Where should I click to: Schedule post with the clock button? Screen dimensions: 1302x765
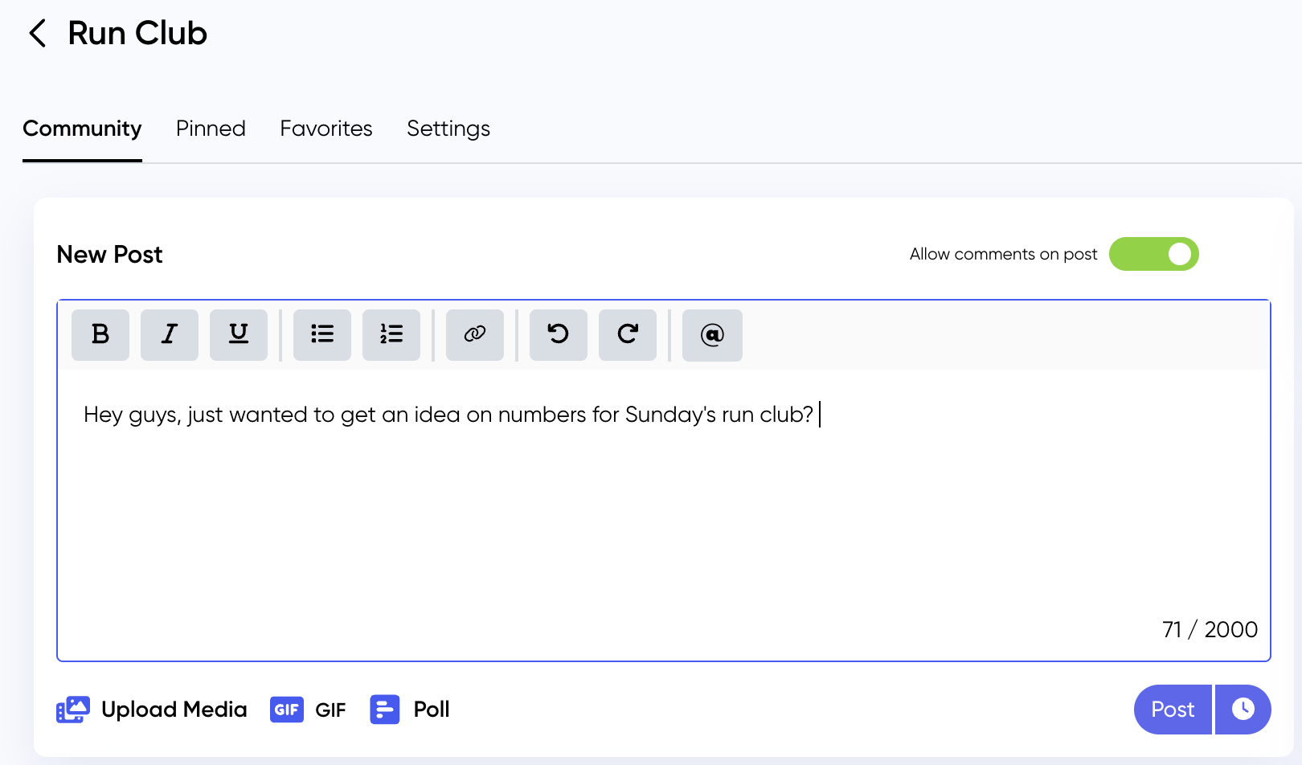tap(1243, 709)
